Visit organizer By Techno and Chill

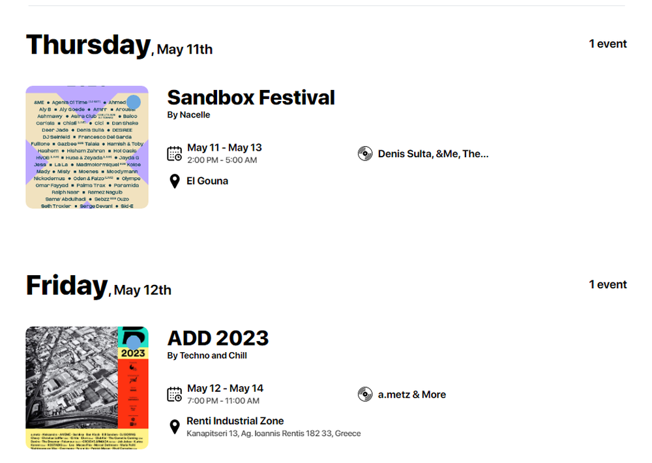(207, 355)
